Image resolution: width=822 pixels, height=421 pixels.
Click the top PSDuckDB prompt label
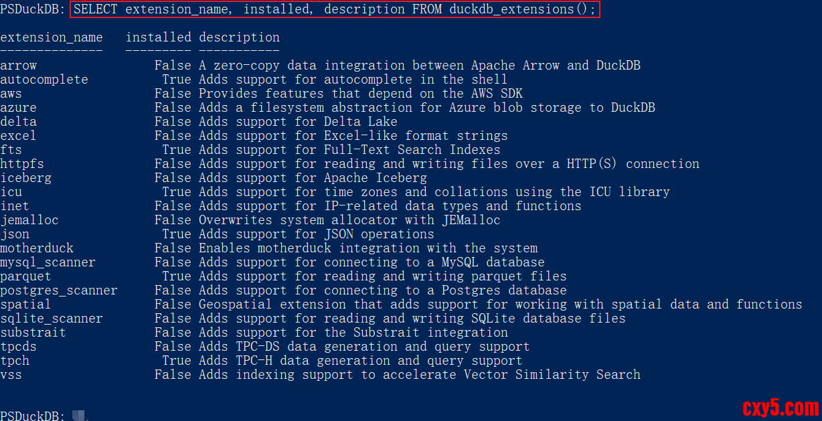click(33, 9)
